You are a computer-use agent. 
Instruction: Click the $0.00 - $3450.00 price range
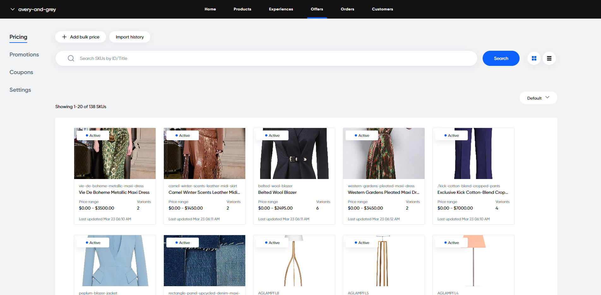pyautogui.click(x=365, y=208)
